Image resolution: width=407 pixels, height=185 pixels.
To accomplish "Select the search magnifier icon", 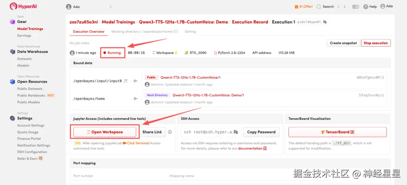I will [319, 7].
